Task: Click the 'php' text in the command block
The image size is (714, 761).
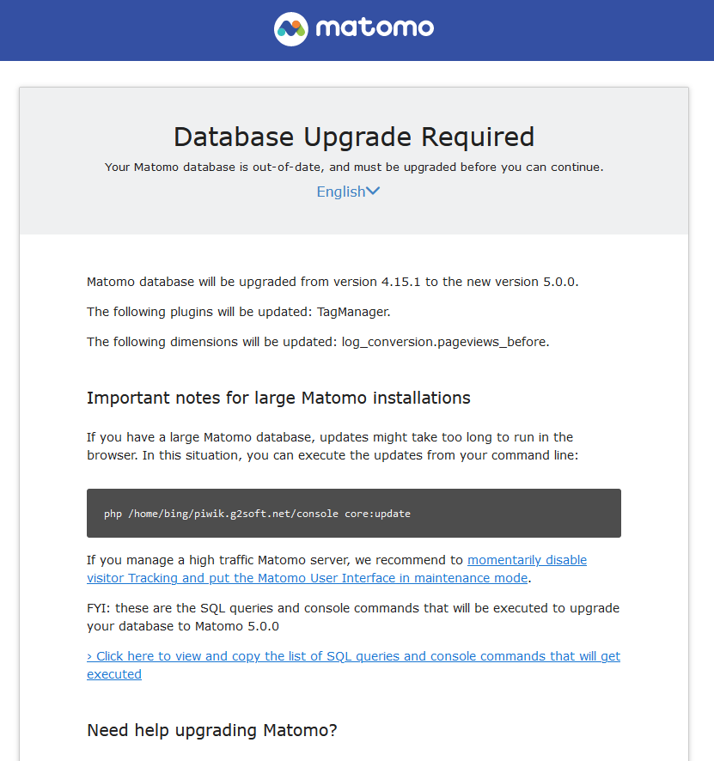Action: 113,514
